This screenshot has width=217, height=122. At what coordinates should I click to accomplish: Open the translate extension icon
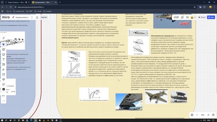click(200, 7)
